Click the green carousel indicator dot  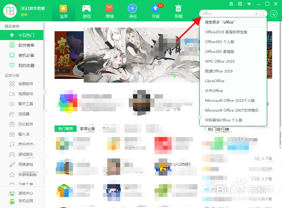click(x=174, y=76)
